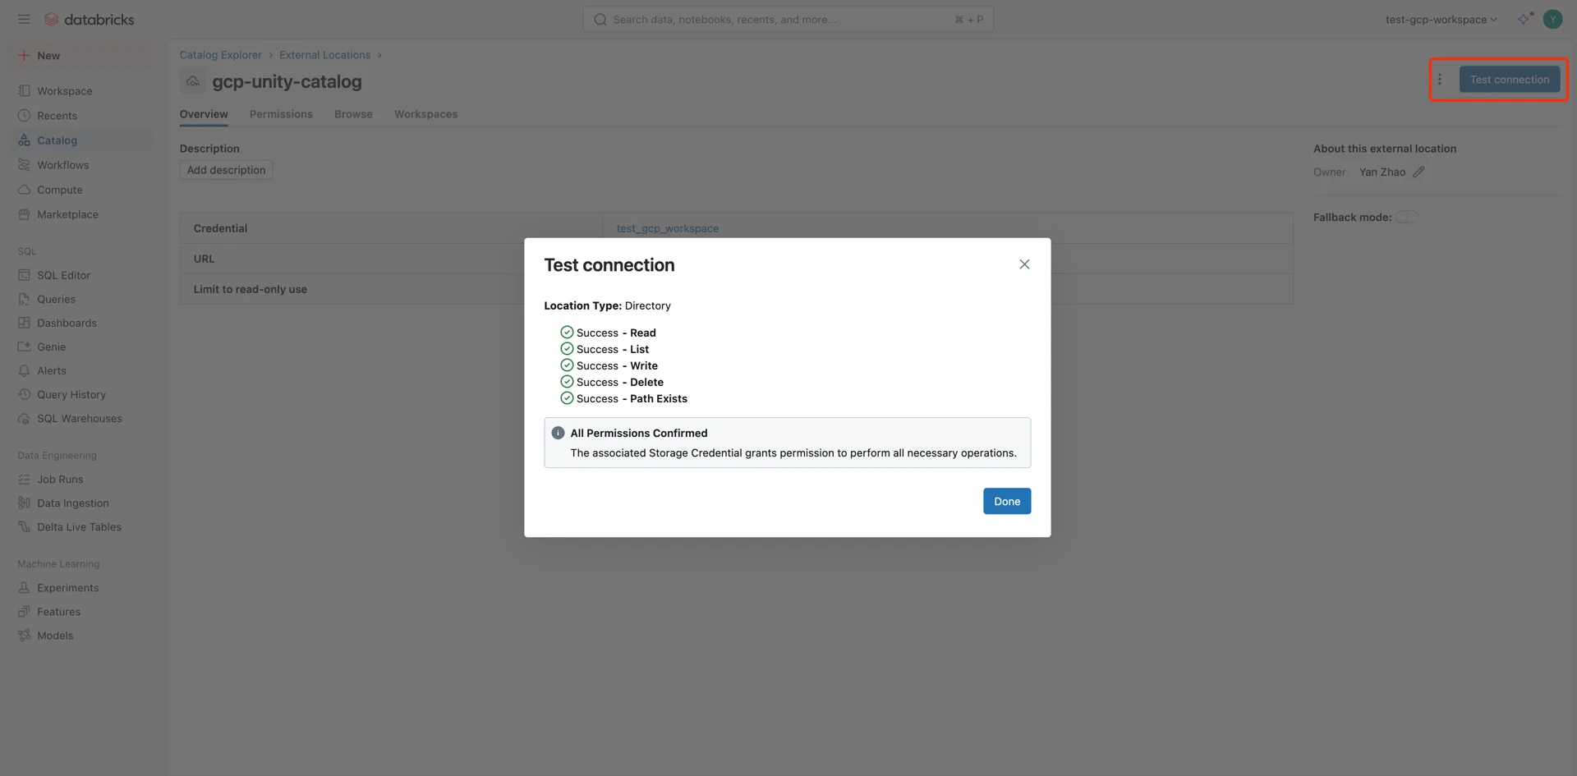The height and width of the screenshot is (776, 1577).
Task: Click the external location cloud icon
Action: click(x=193, y=81)
